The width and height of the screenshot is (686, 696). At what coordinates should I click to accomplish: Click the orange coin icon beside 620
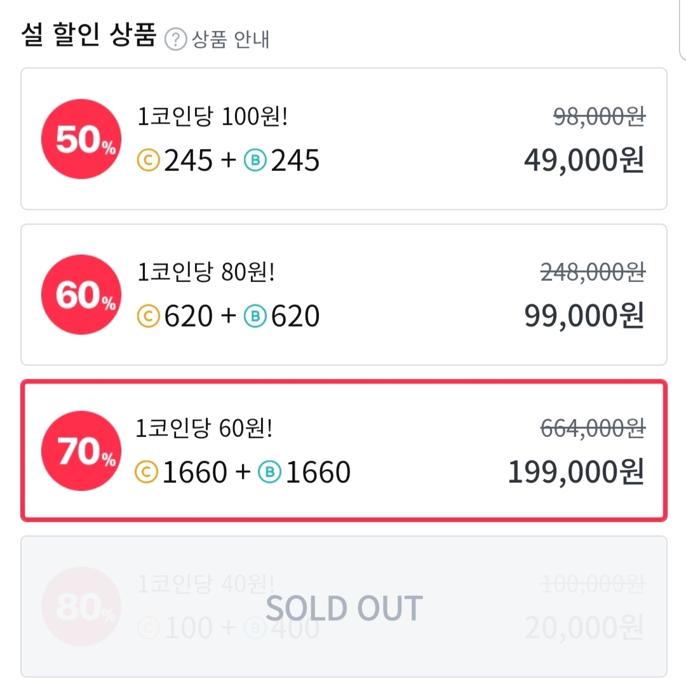148,316
